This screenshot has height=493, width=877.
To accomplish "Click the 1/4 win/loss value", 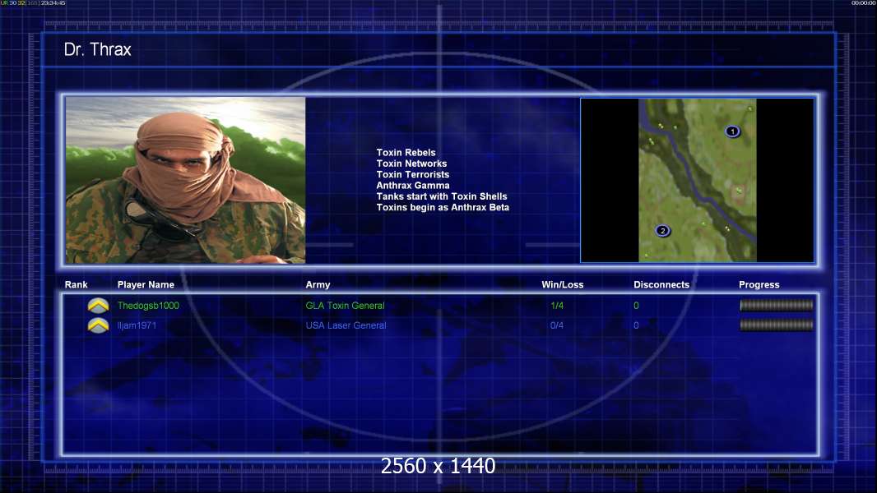I will 556,306.
